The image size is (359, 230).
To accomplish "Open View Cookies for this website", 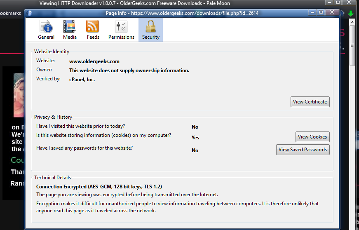I will pyautogui.click(x=312, y=137).
